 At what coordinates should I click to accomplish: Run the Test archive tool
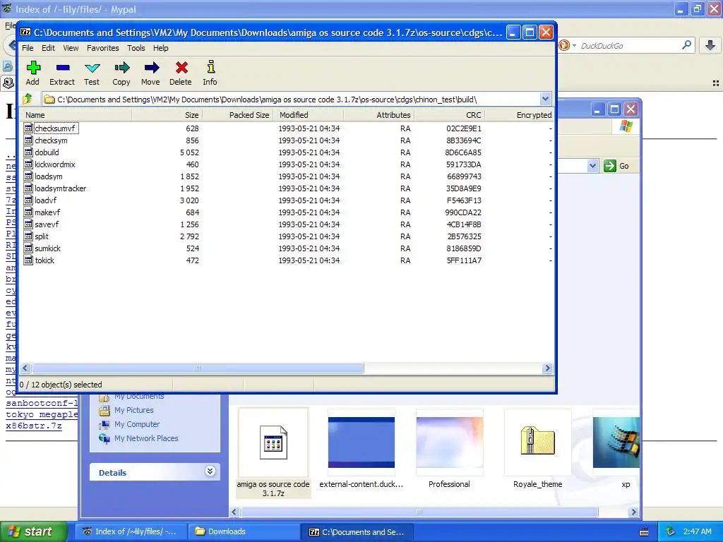click(x=92, y=68)
